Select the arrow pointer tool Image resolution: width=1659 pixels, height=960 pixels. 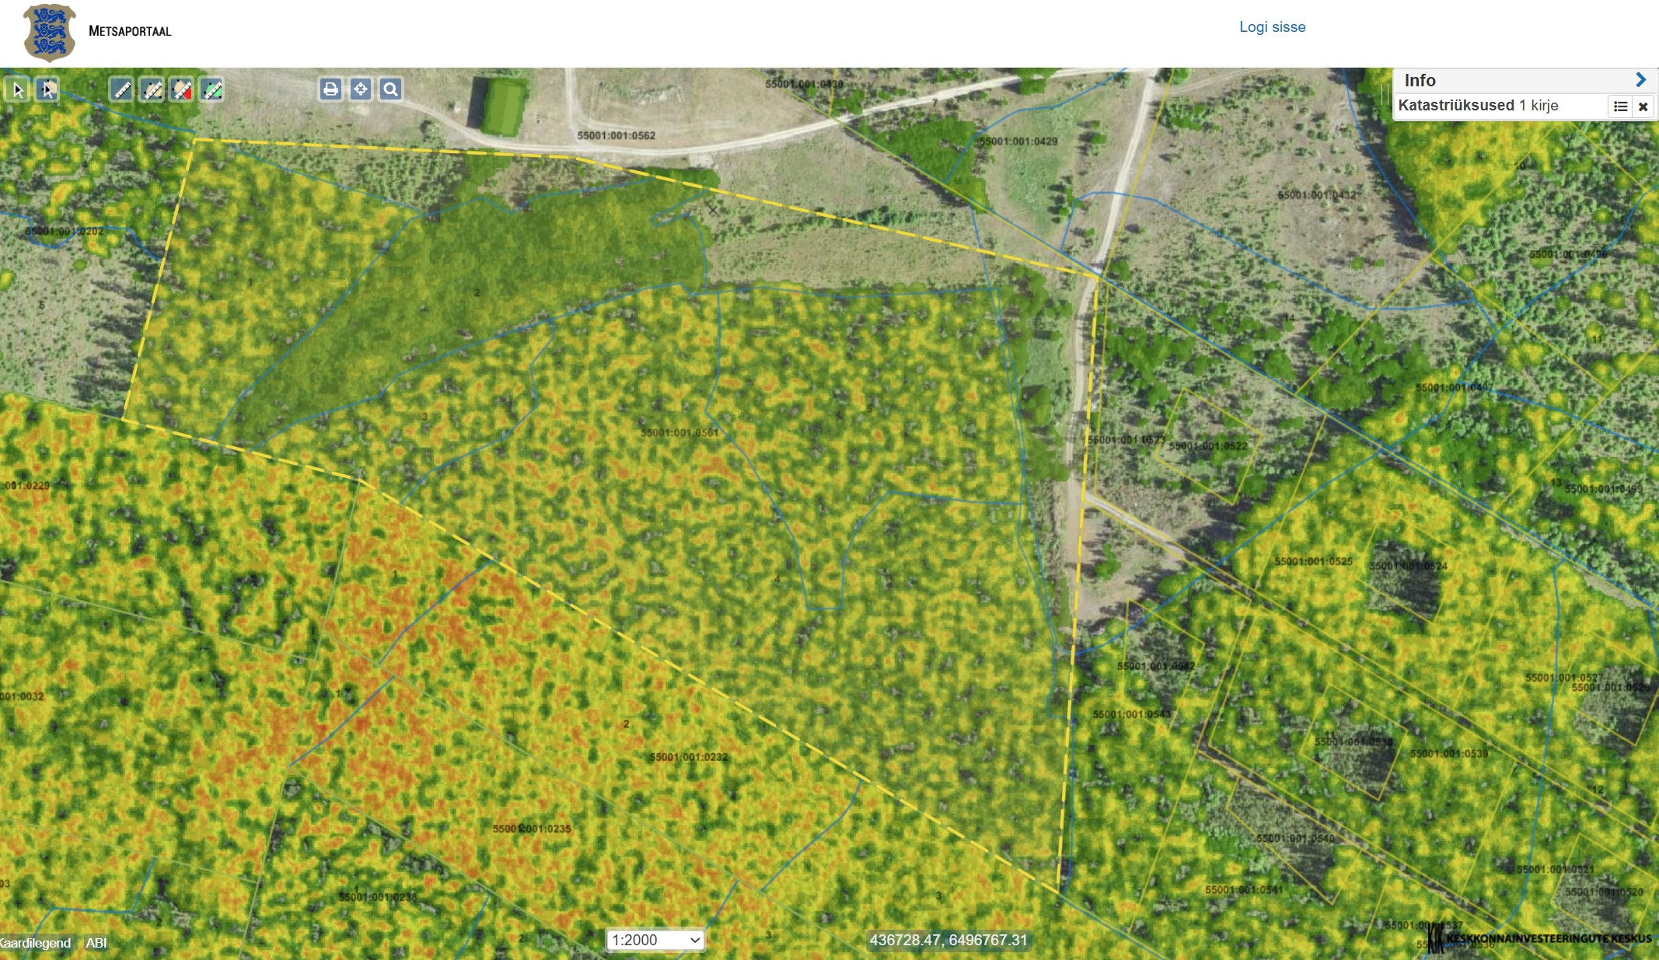[x=17, y=90]
